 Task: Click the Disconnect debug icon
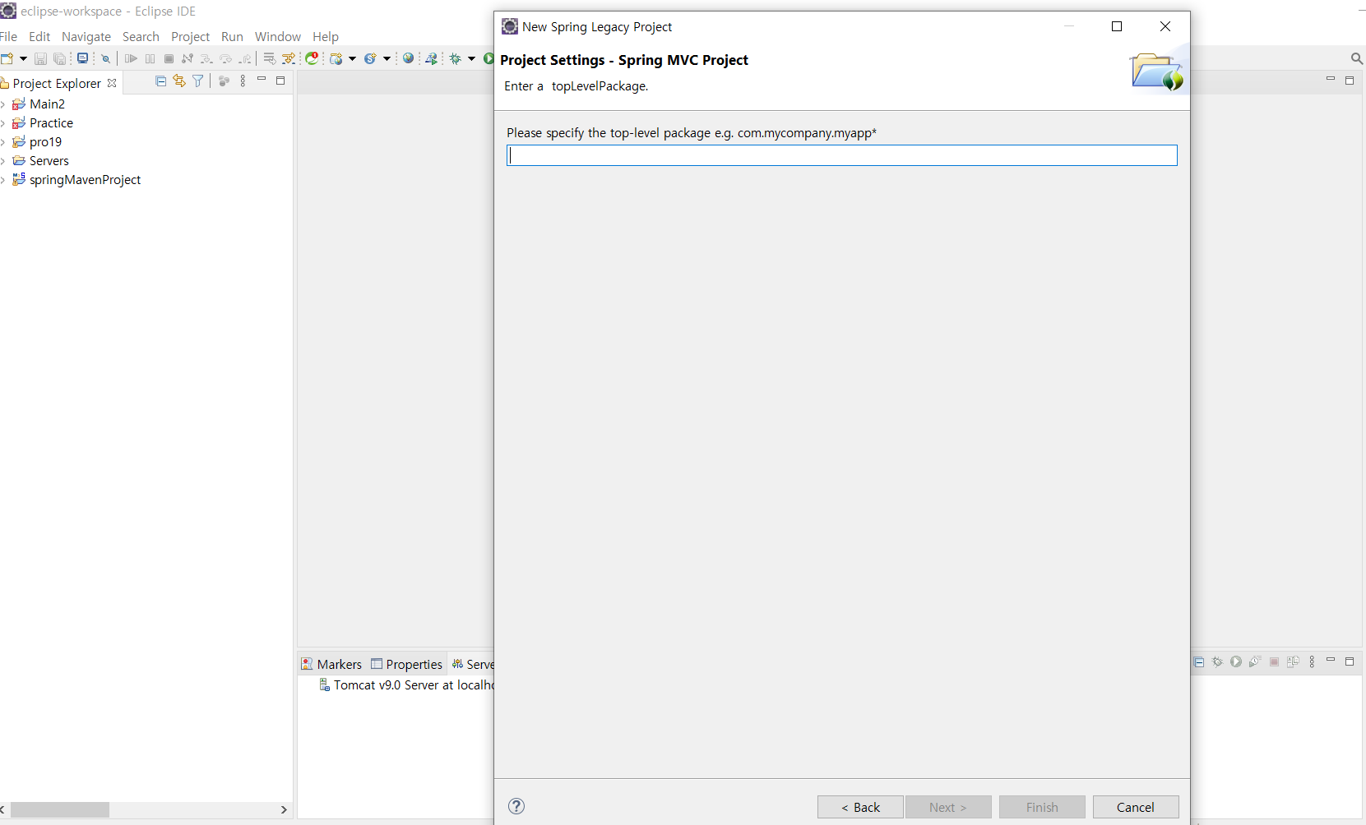[188, 58]
